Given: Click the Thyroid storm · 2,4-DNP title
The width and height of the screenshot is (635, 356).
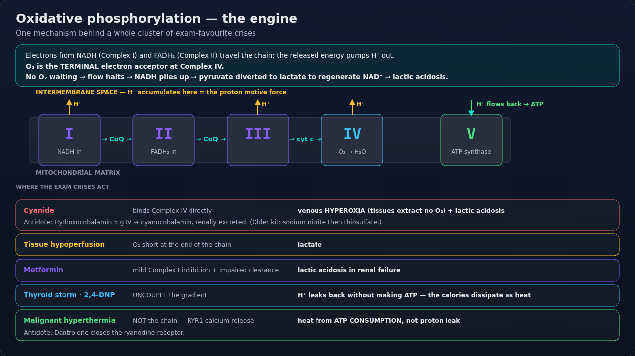Looking at the screenshot, I should pos(69,295).
